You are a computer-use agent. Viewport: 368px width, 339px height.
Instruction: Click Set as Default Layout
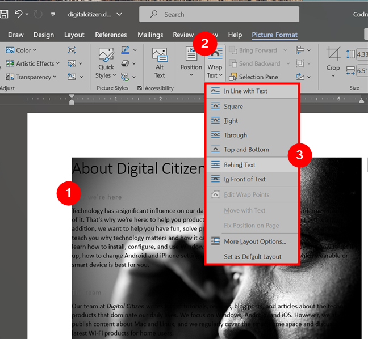[252, 257]
